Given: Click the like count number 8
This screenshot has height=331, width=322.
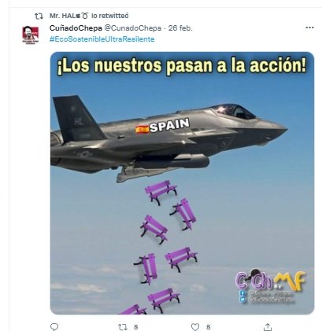Looking at the screenshot, I should [x=209, y=327].
